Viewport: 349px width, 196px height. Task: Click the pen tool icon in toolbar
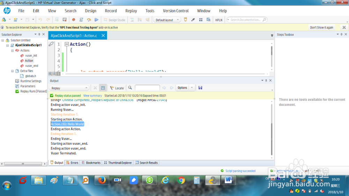coord(193,20)
